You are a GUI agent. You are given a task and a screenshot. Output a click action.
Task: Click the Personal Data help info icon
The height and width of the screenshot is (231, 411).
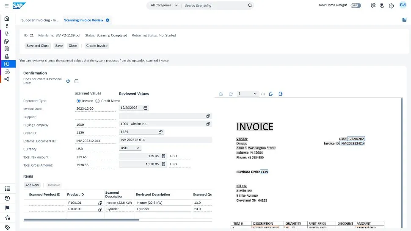[x=68, y=81]
